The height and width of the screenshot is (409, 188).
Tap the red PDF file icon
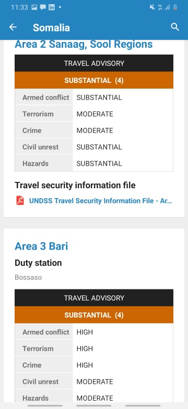click(20, 201)
